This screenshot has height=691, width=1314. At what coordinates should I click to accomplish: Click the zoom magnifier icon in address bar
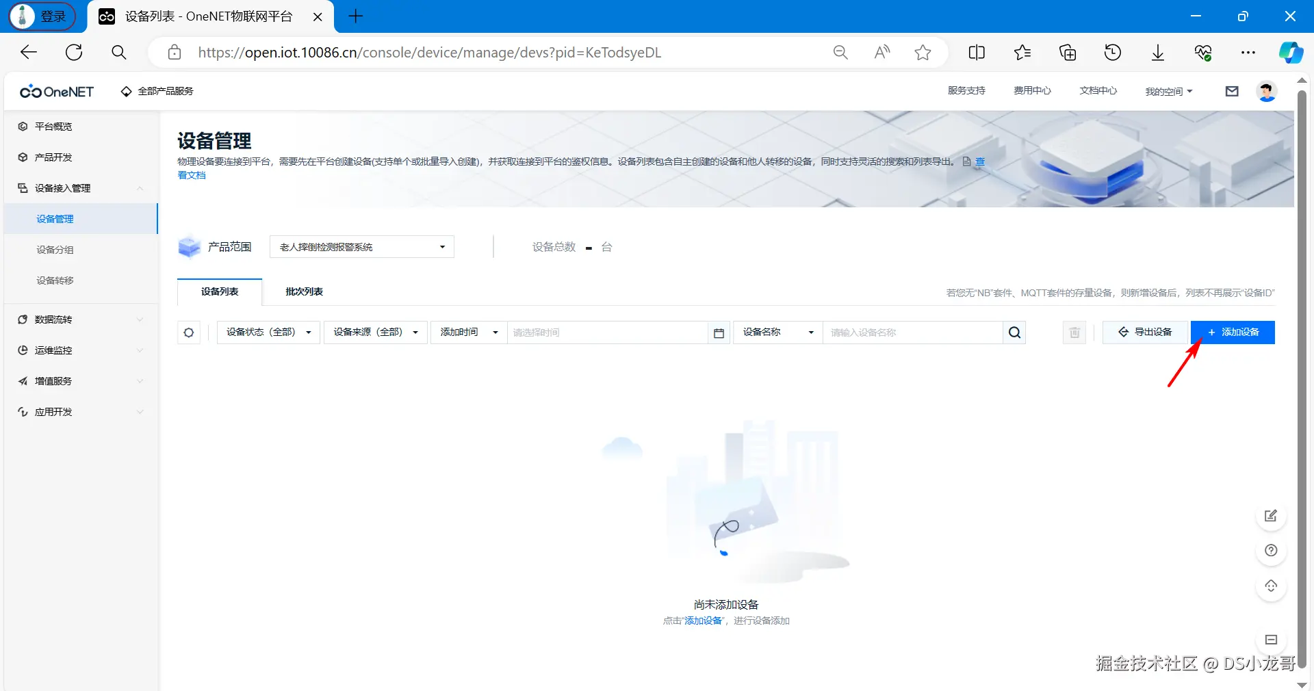[x=840, y=53]
